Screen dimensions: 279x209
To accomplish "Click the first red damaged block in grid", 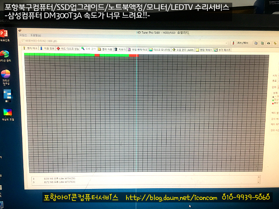I will pyautogui.click(x=97, y=55).
